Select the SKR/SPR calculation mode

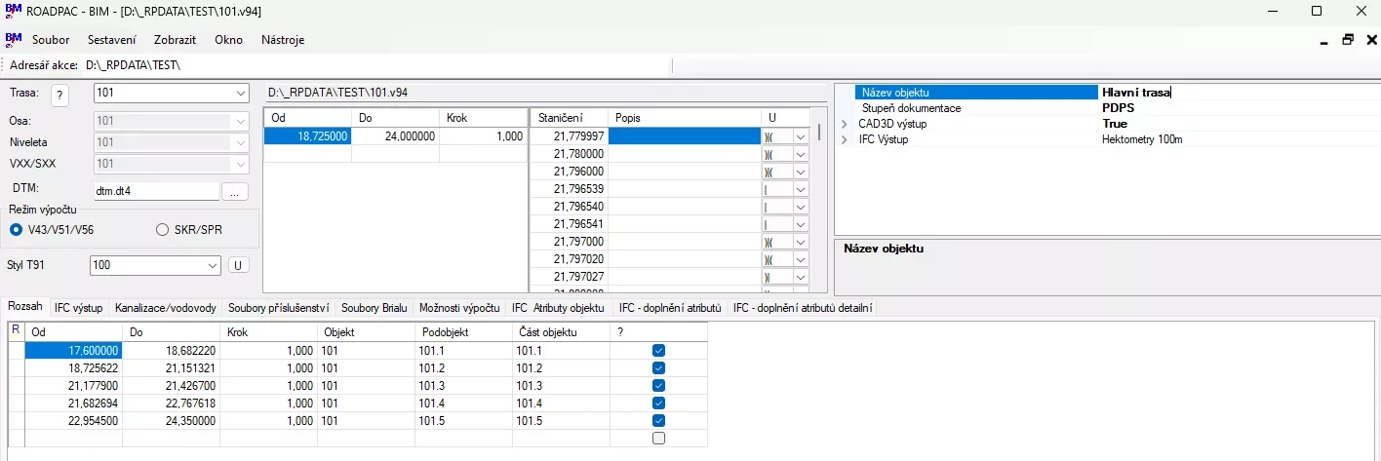163,229
